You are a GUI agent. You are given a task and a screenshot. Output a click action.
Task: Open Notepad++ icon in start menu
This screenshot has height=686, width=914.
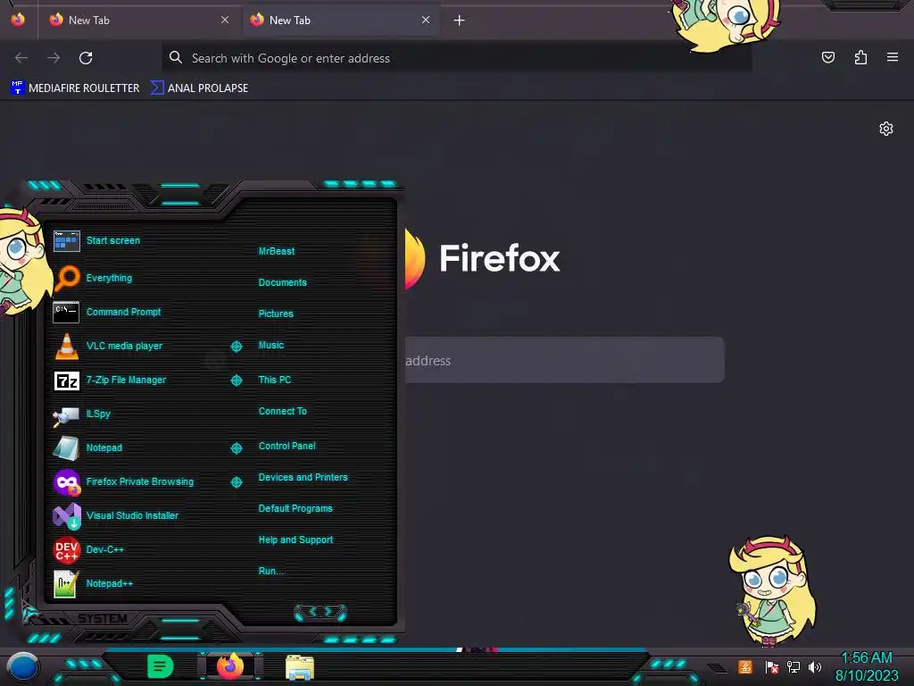pyautogui.click(x=66, y=584)
